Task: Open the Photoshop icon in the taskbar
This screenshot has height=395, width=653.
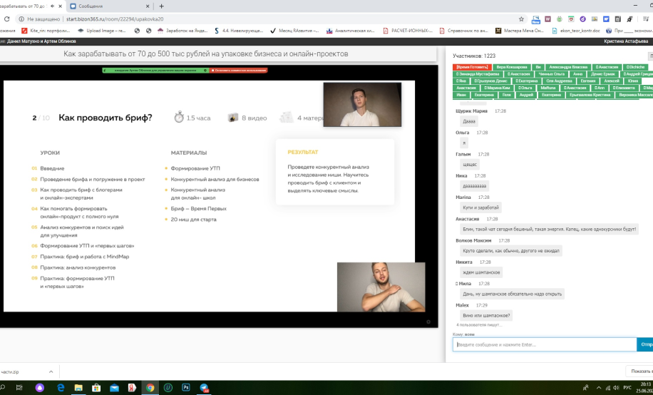Action: (x=186, y=388)
